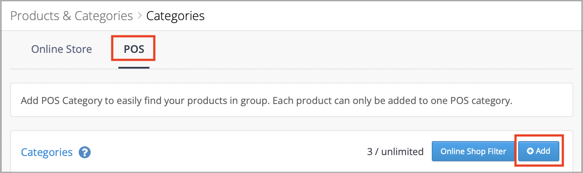Open the Products & Categories breadcrumb
The height and width of the screenshot is (173, 583).
[71, 16]
